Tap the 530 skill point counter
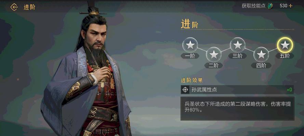 click(x=283, y=6)
